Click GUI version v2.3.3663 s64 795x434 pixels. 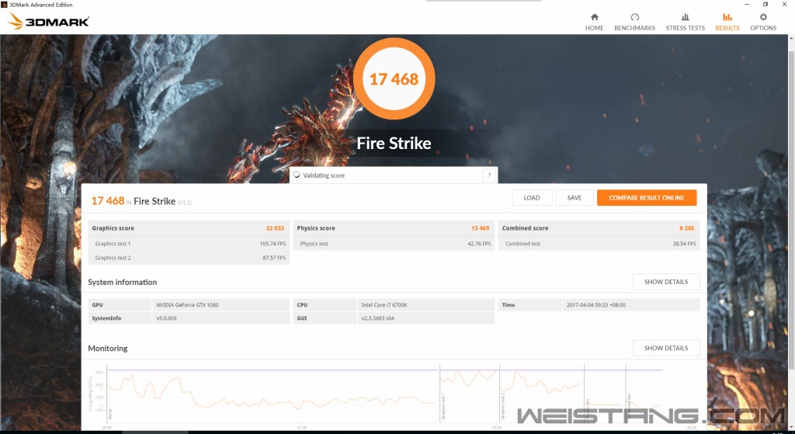click(x=378, y=318)
